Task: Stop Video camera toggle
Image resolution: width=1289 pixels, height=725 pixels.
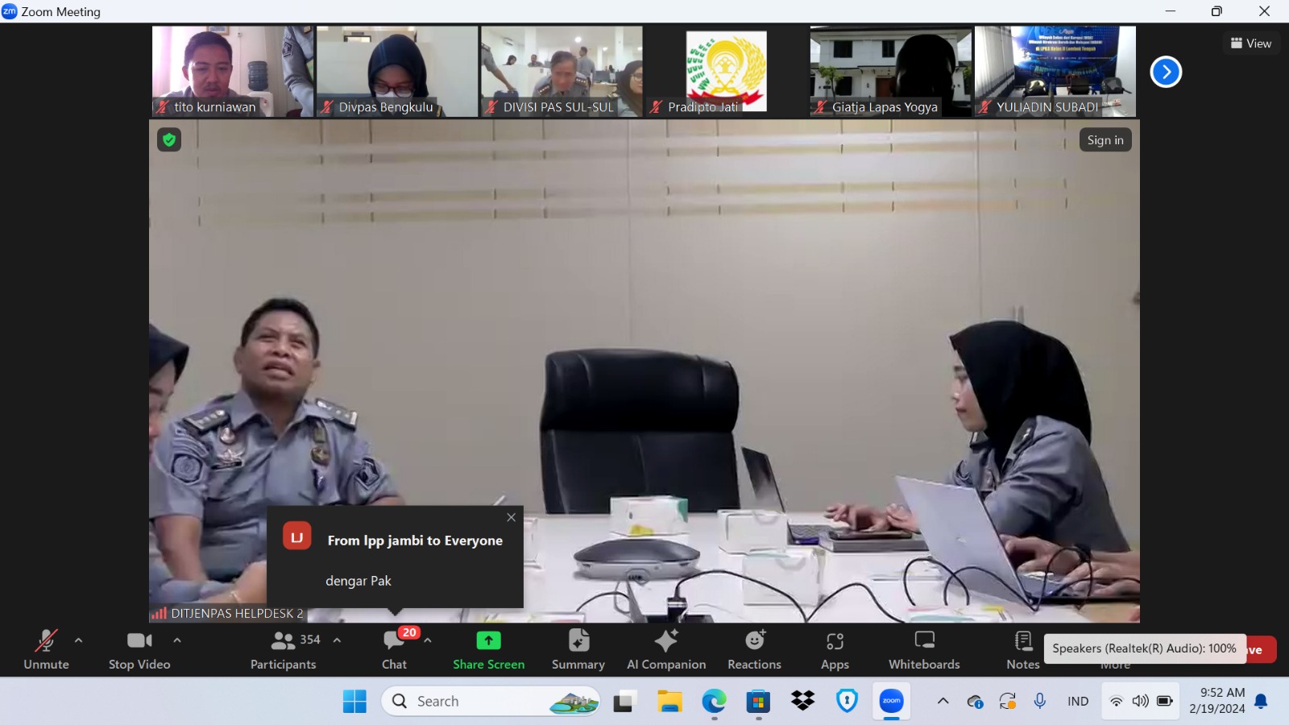Action: coord(139,649)
